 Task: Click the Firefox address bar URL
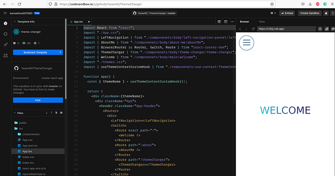[100, 4]
